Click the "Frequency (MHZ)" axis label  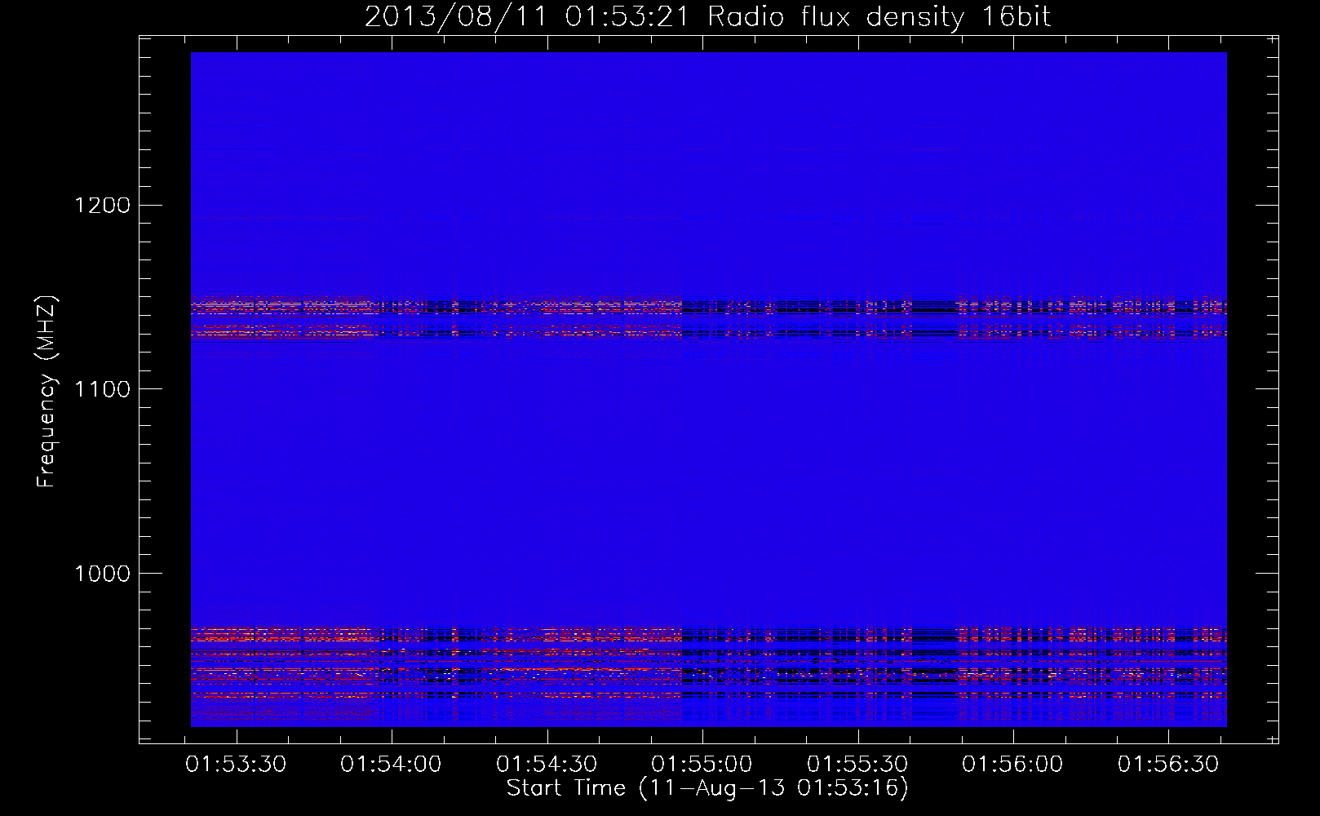47,392
